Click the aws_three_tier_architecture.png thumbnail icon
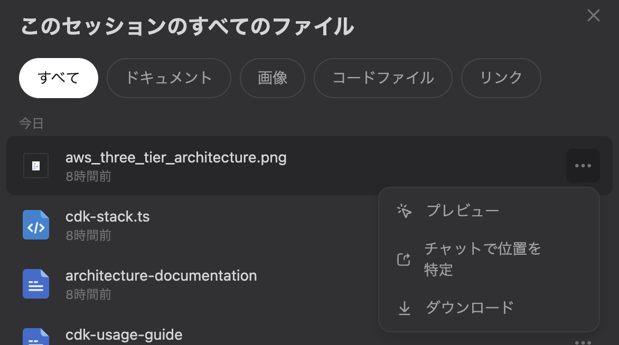This screenshot has width=619, height=345. [x=36, y=166]
